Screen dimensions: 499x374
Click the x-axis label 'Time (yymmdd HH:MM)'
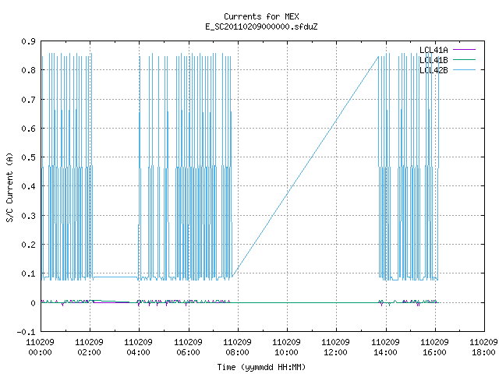coord(261,367)
